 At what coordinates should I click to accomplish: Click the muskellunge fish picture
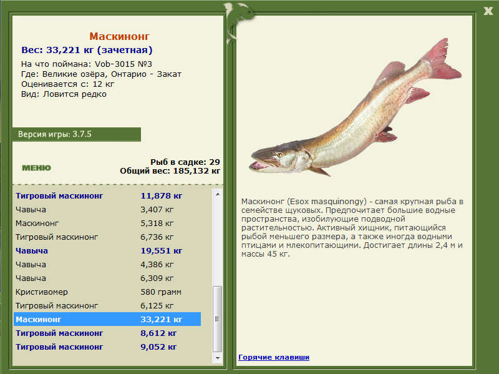[355, 108]
